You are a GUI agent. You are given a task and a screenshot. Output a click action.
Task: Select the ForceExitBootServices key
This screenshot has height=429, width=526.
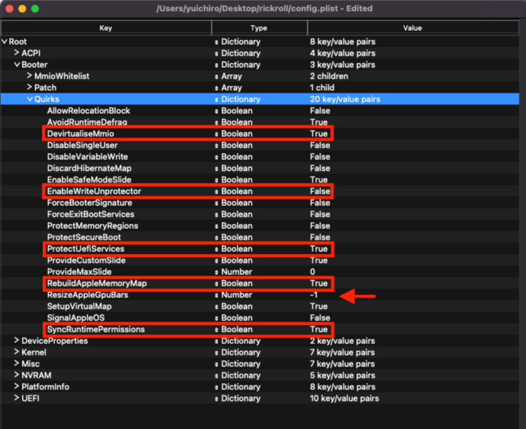point(91,214)
